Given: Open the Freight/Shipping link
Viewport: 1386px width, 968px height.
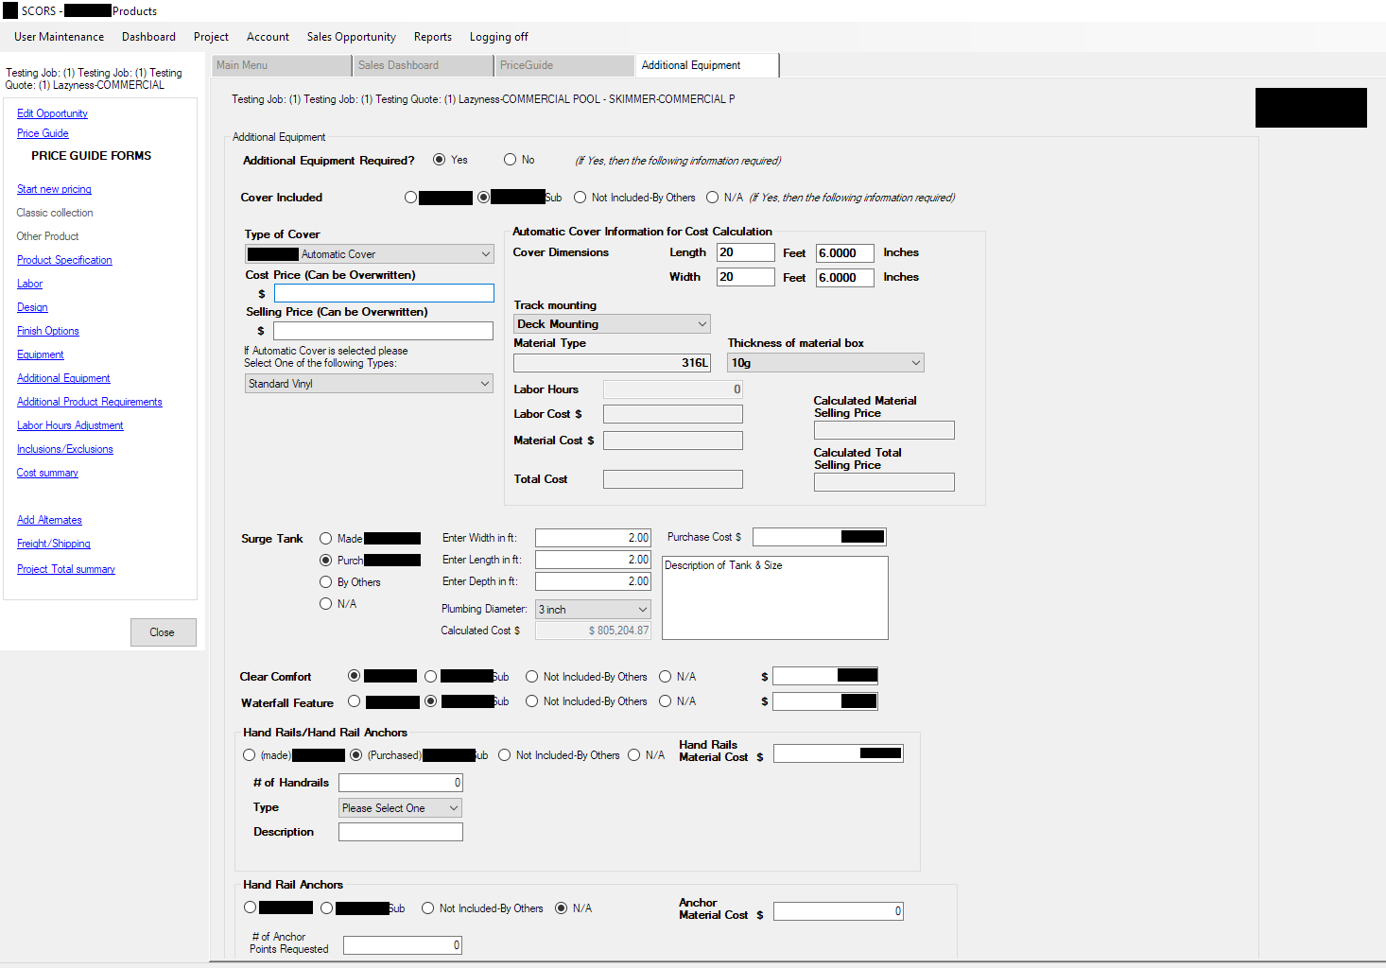Looking at the screenshot, I should (54, 544).
